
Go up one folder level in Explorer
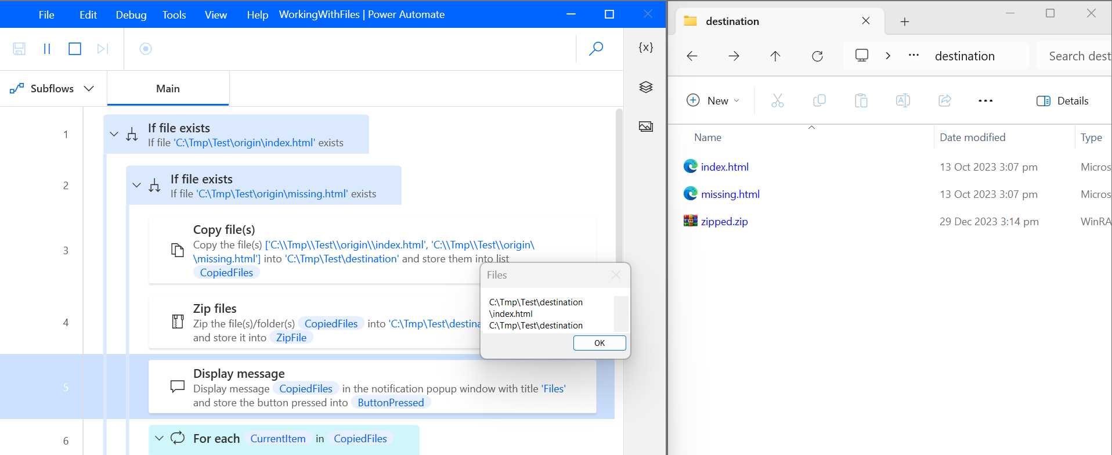coord(775,56)
